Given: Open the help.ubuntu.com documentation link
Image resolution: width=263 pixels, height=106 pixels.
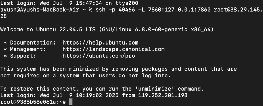Looking at the screenshot, I should pyautogui.click(x=100, y=43).
